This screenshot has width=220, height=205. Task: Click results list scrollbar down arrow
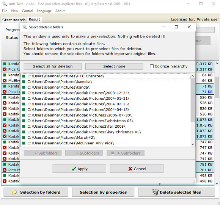tap(217, 183)
